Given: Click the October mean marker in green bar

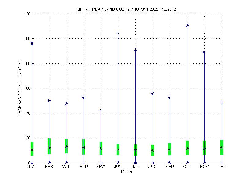Looking at the screenshot, I should [187, 149].
